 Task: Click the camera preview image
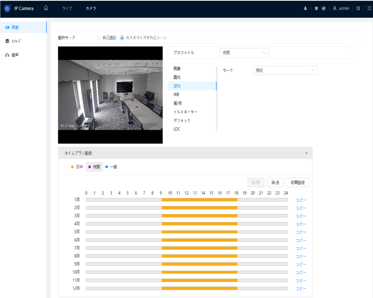click(x=110, y=95)
